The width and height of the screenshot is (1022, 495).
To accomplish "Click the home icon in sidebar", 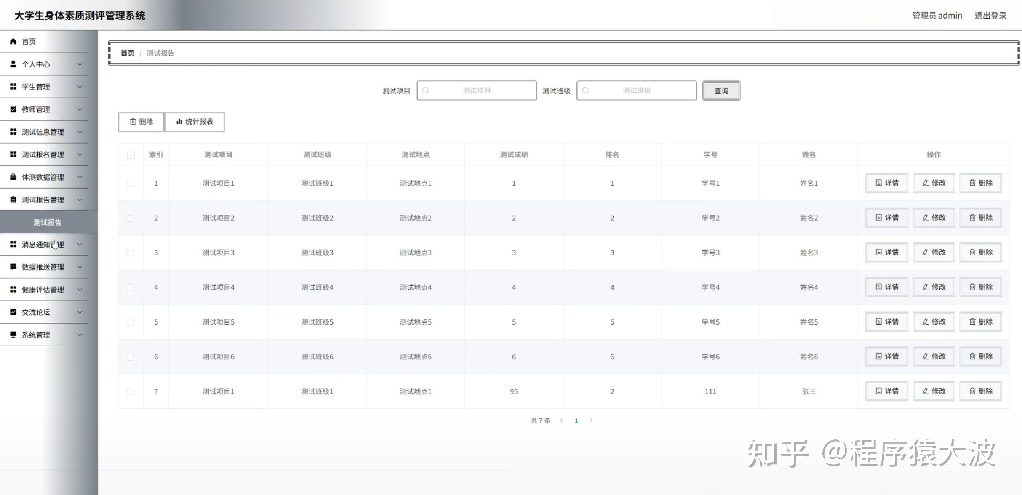I will [x=13, y=41].
